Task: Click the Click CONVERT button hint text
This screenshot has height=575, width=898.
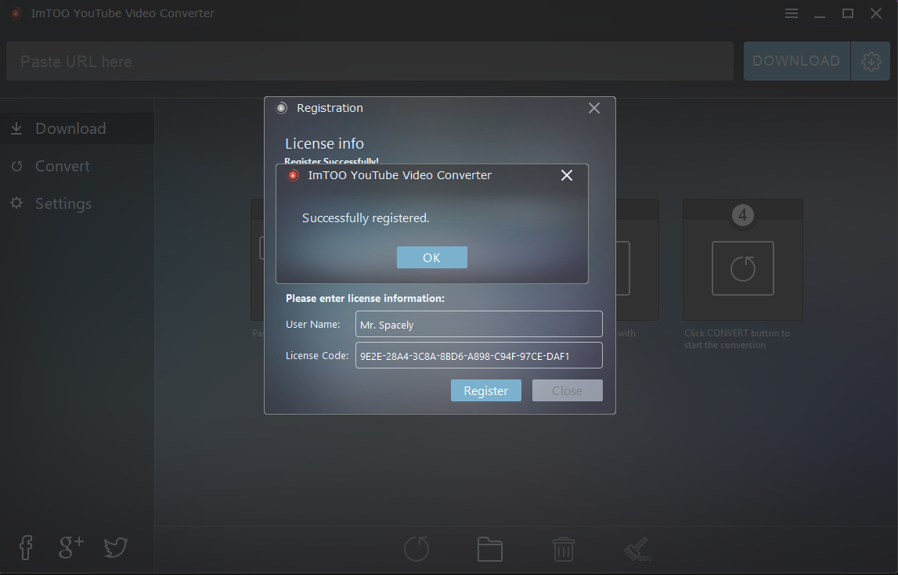Action: pos(737,339)
